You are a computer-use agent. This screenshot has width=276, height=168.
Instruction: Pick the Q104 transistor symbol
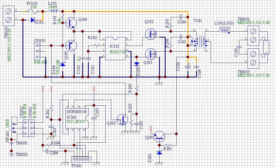[71, 23]
